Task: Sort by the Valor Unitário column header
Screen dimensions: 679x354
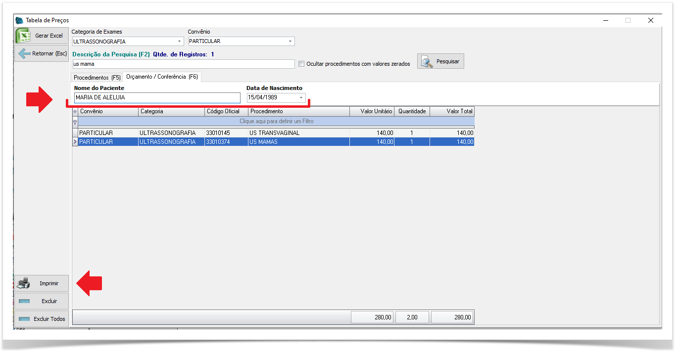Action: pos(372,112)
